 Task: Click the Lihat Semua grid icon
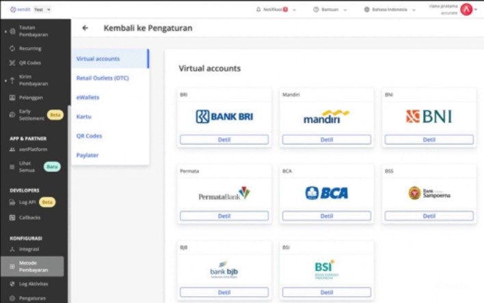[12, 167]
